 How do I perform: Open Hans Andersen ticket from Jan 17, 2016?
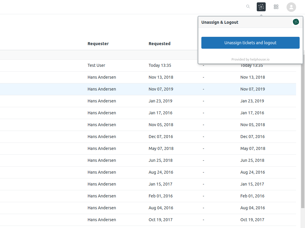click(x=102, y=113)
